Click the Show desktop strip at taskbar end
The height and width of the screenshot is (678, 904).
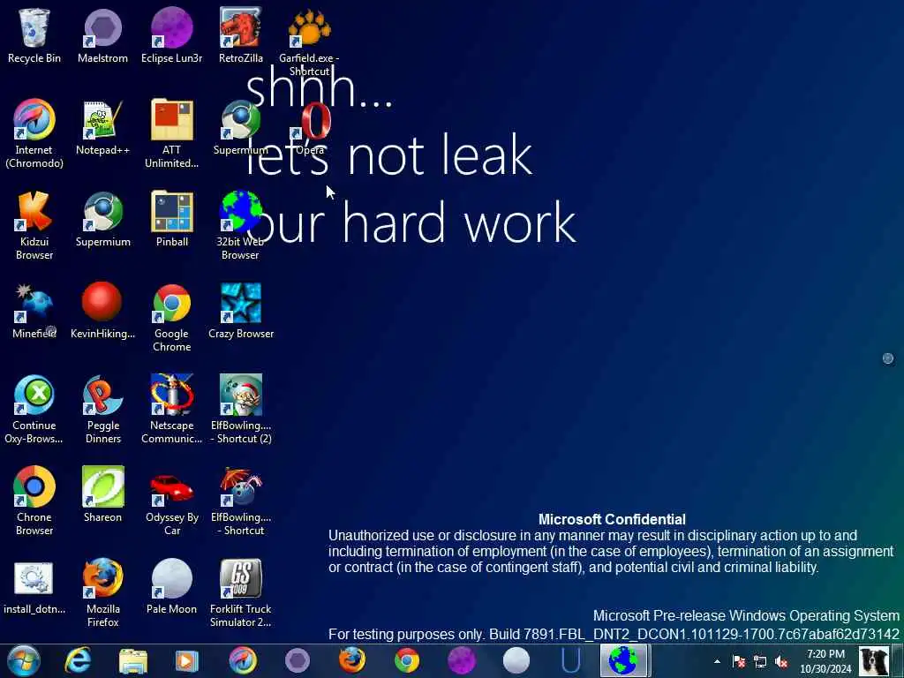(x=898, y=661)
